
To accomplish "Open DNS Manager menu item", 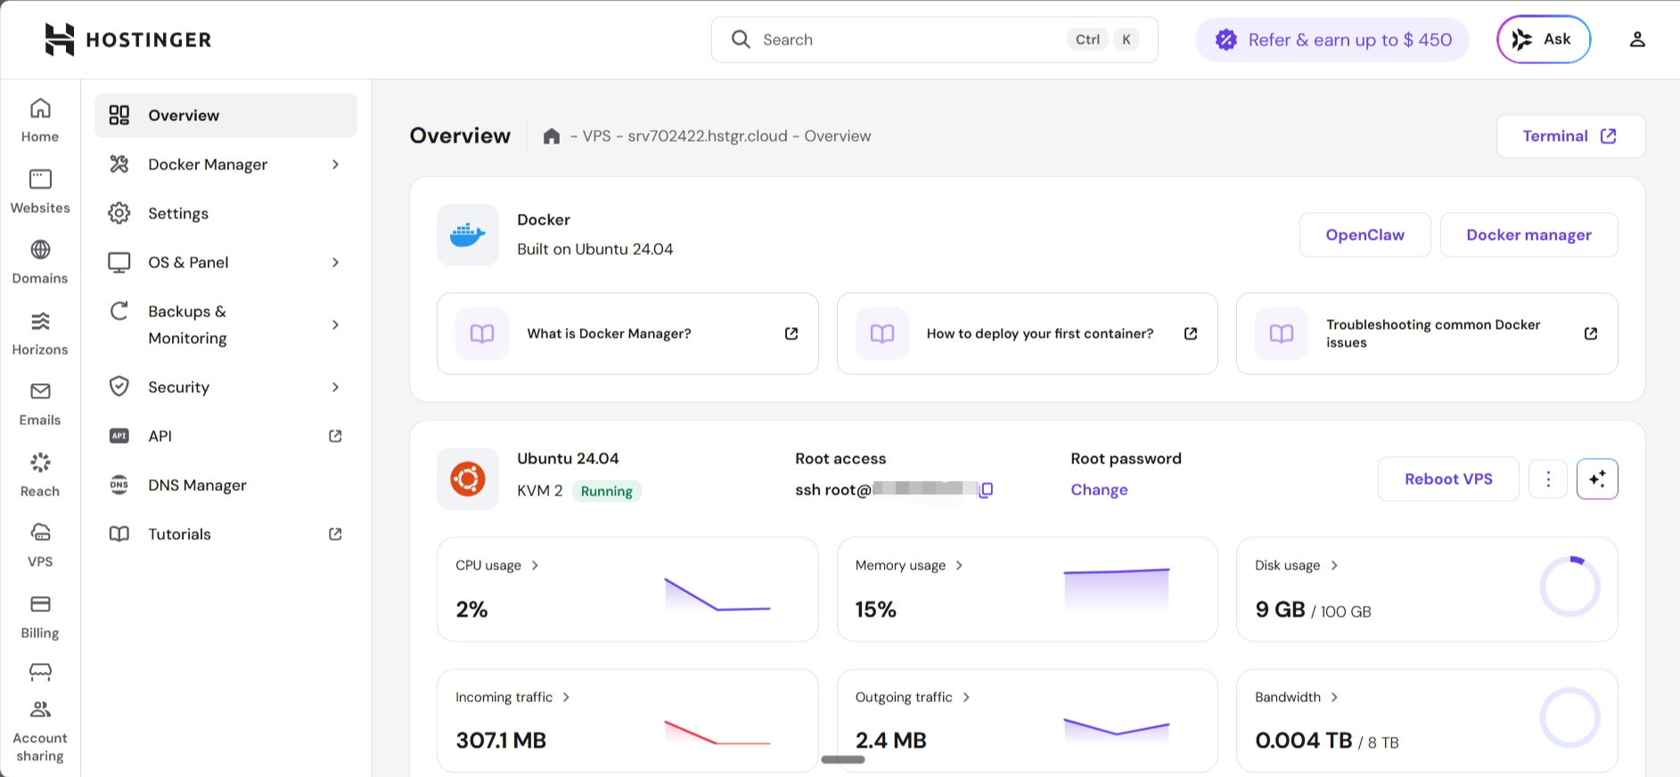I will (x=226, y=485).
